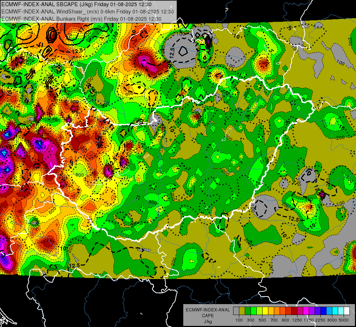Viewport: 356px width, 327px height.
Task: Select the white legend swatch
Action: pos(347,311)
